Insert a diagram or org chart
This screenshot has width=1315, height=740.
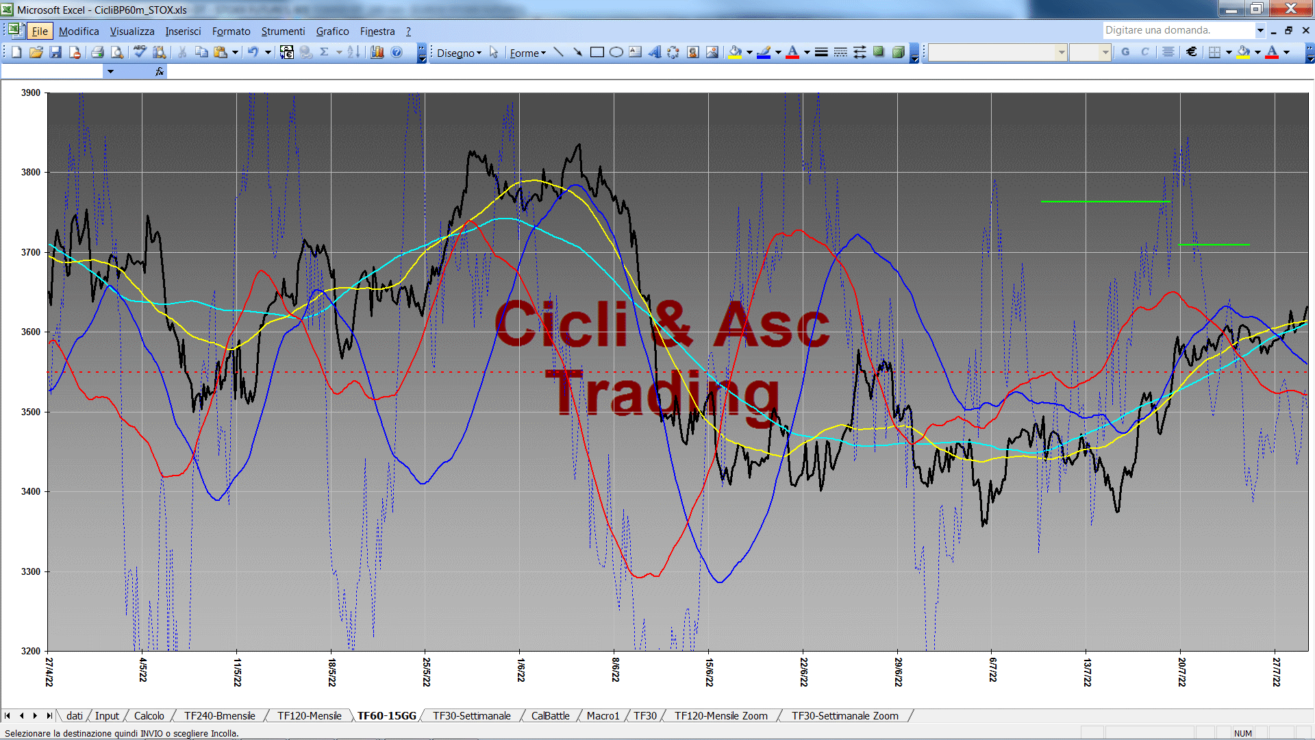[673, 52]
